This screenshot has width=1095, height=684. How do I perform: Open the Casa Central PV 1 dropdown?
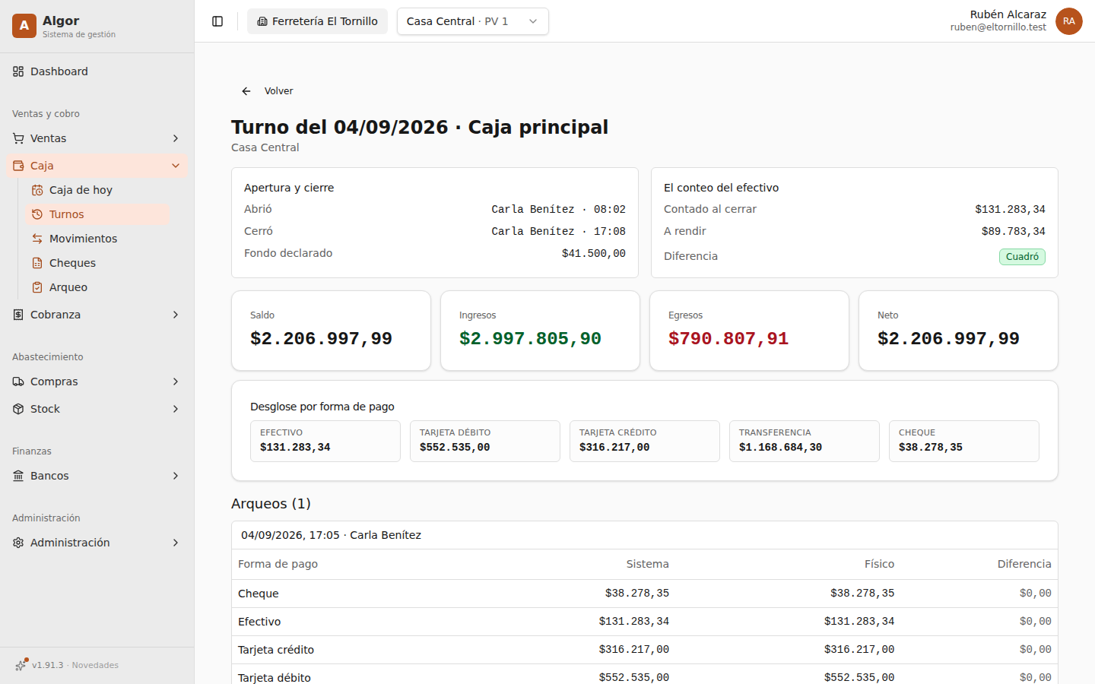(472, 21)
